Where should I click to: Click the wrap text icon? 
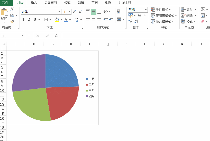[119, 12]
